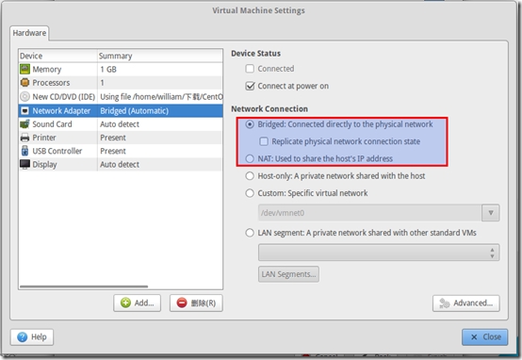Open the /dev/vmnet0 dropdown arrow

click(490, 213)
